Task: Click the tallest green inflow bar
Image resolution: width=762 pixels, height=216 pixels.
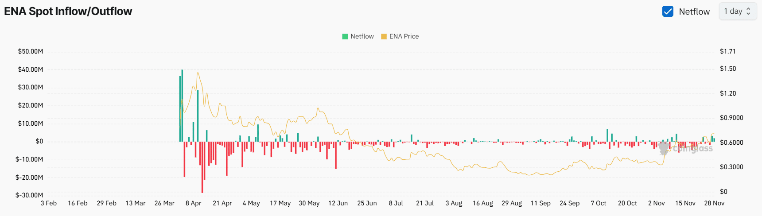Action: [x=182, y=105]
